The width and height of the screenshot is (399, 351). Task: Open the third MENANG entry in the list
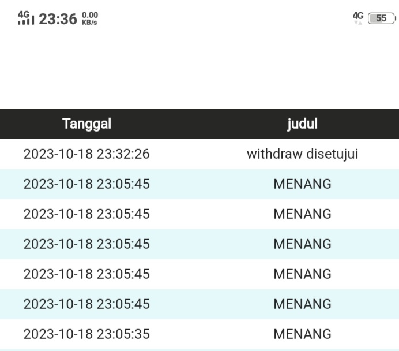302,244
